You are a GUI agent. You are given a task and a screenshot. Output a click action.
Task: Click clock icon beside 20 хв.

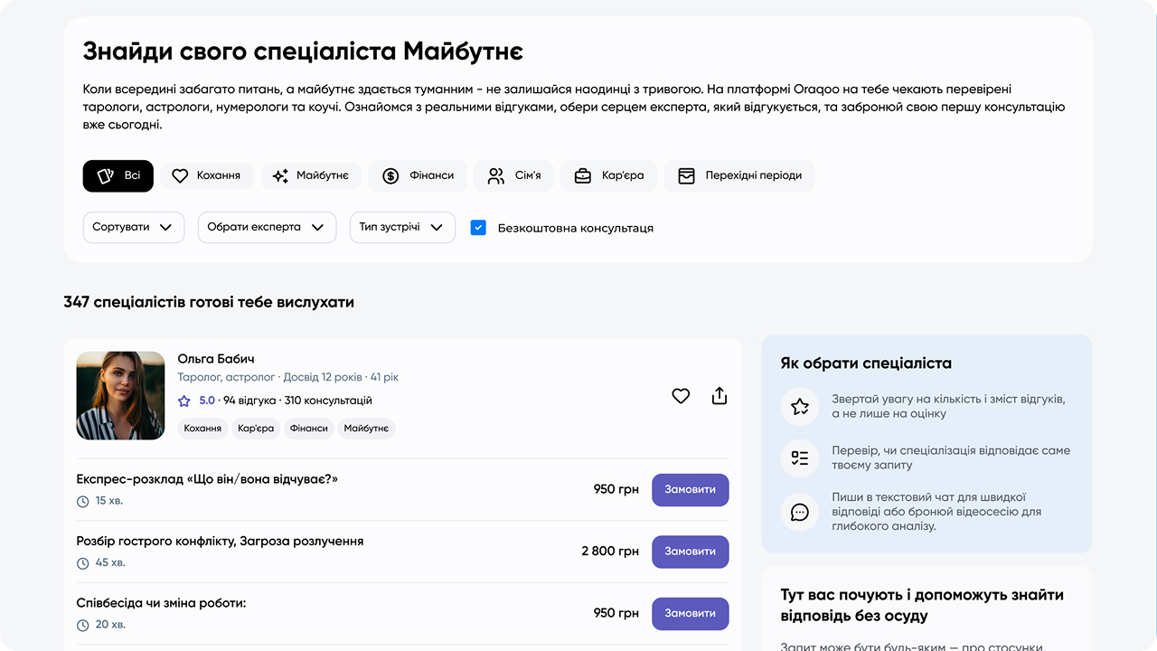(82, 626)
